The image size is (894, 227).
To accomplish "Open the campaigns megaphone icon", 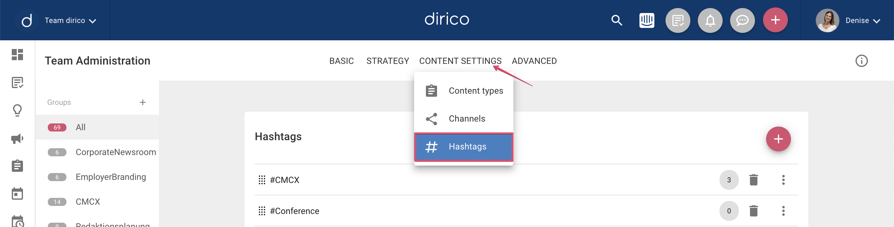I will coord(17,139).
